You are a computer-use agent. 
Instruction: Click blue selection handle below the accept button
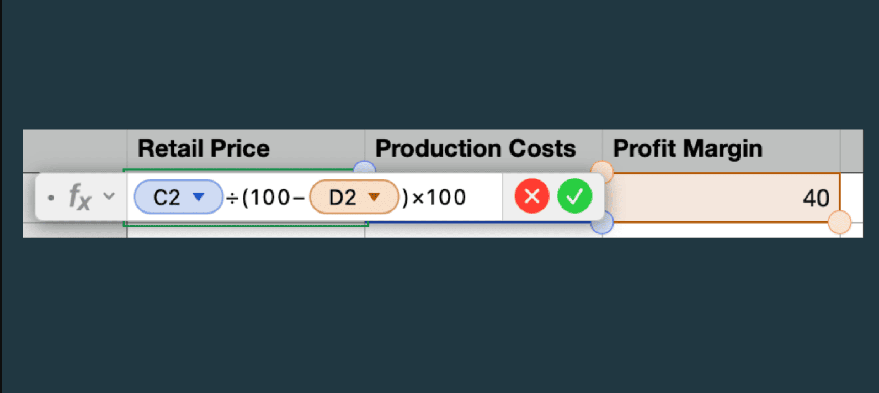pos(601,224)
